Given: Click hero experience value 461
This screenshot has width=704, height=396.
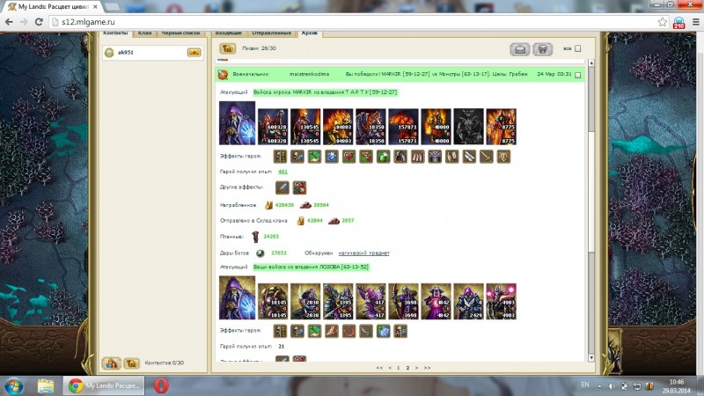Looking at the screenshot, I should pos(282,172).
